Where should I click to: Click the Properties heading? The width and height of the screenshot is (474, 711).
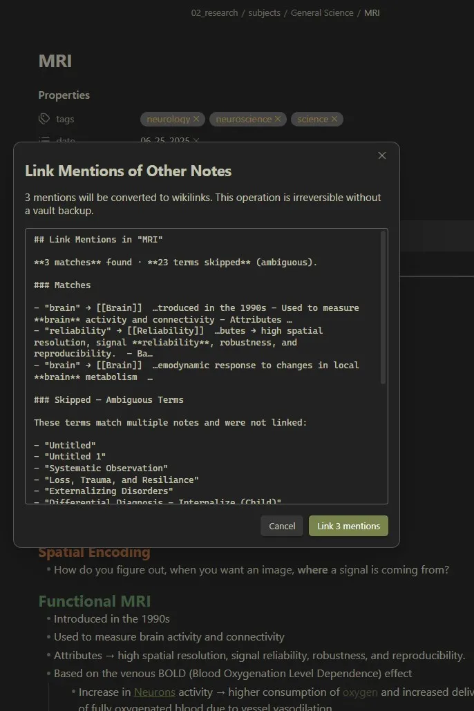click(64, 95)
